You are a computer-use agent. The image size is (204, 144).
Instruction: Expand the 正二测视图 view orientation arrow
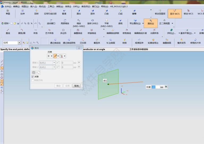(x=172, y=23)
